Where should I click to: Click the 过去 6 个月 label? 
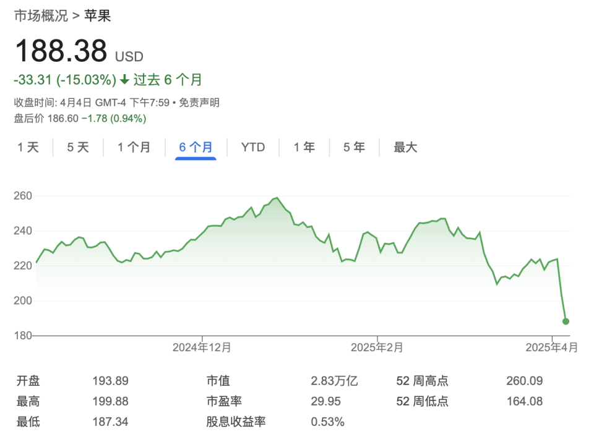coord(168,80)
